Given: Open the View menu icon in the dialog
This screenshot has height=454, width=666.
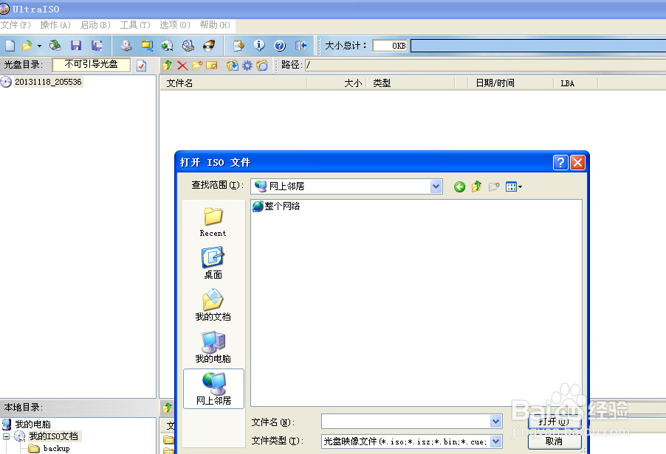Looking at the screenshot, I should coord(513,186).
